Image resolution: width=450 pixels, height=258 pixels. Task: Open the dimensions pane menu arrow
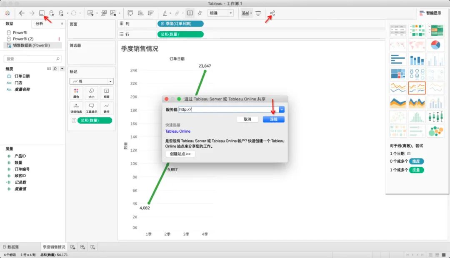62,69
